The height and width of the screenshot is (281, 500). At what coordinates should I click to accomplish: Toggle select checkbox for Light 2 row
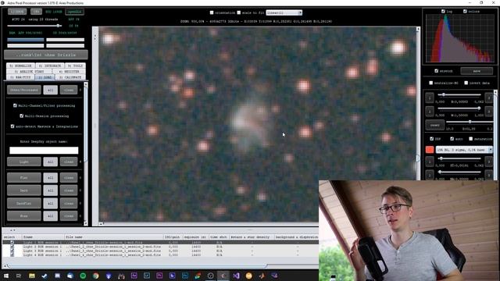pyautogui.click(x=12, y=247)
